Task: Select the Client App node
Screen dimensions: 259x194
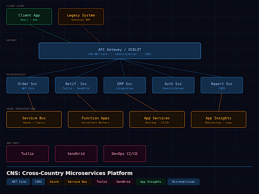Action: pyautogui.click(x=29, y=17)
